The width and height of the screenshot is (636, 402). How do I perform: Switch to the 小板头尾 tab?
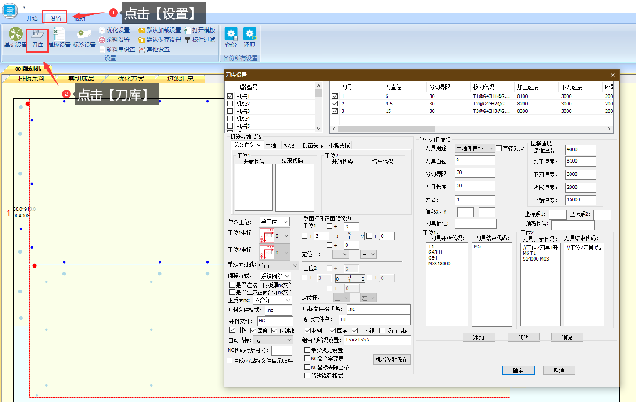(340, 145)
